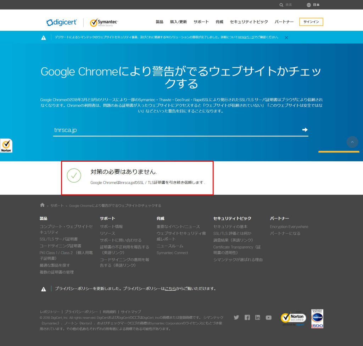Open the Twitter social icon
The width and height of the screenshot is (363, 346).
tap(236, 317)
